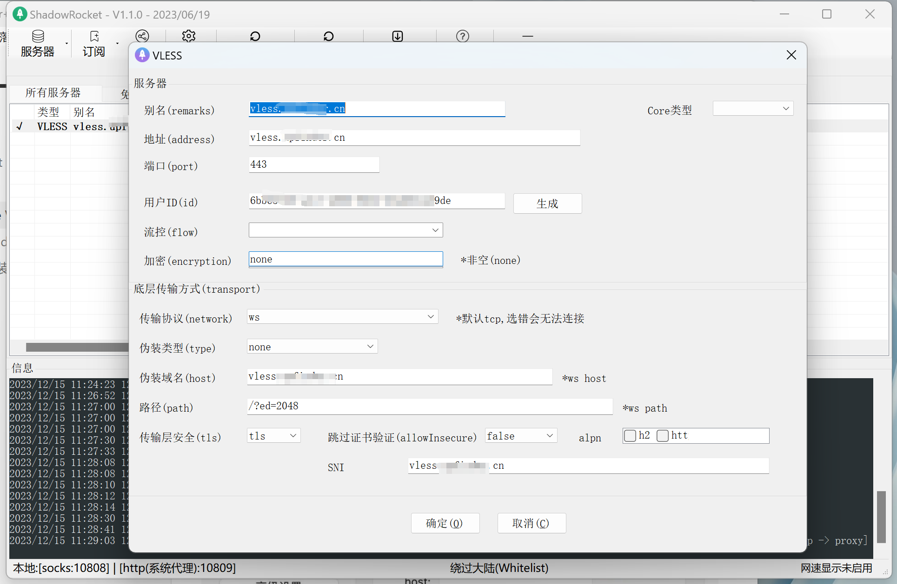Image resolution: width=897 pixels, height=584 pixels.
Task: Open the help question mark icon
Action: point(463,36)
